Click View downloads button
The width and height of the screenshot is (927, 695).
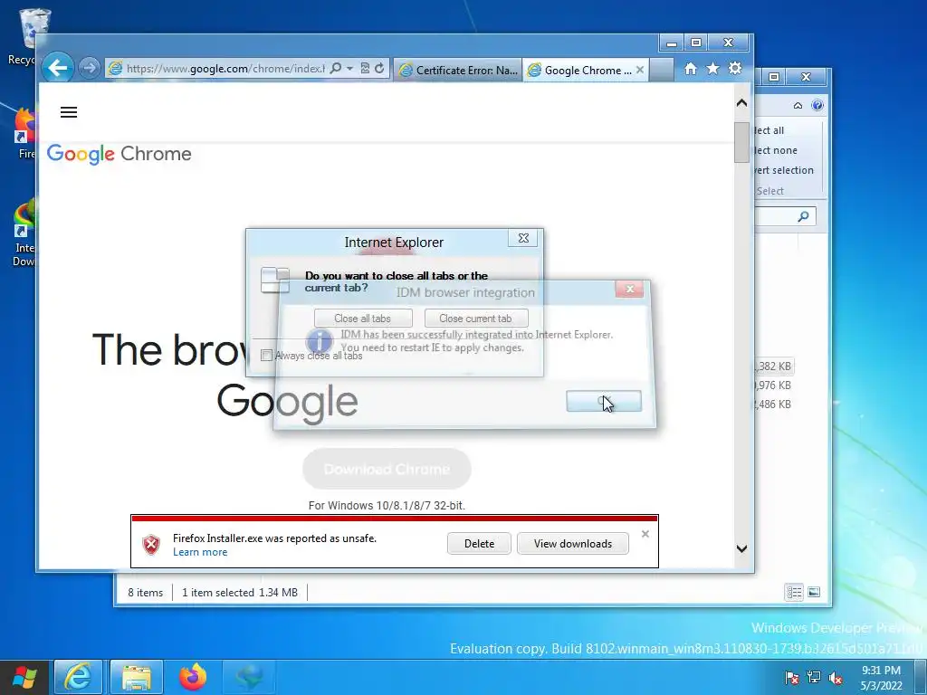click(x=573, y=544)
